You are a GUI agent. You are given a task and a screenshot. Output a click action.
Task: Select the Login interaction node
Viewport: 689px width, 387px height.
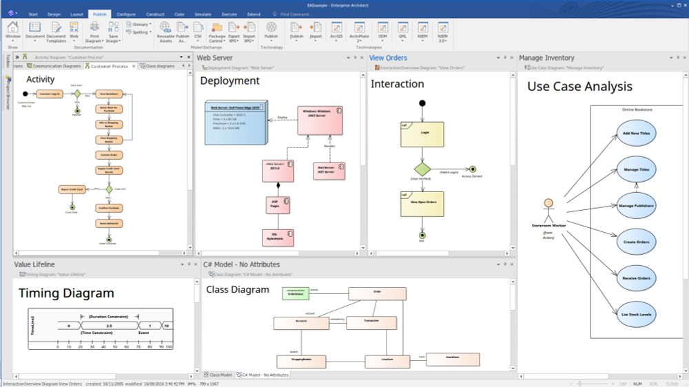[422, 134]
